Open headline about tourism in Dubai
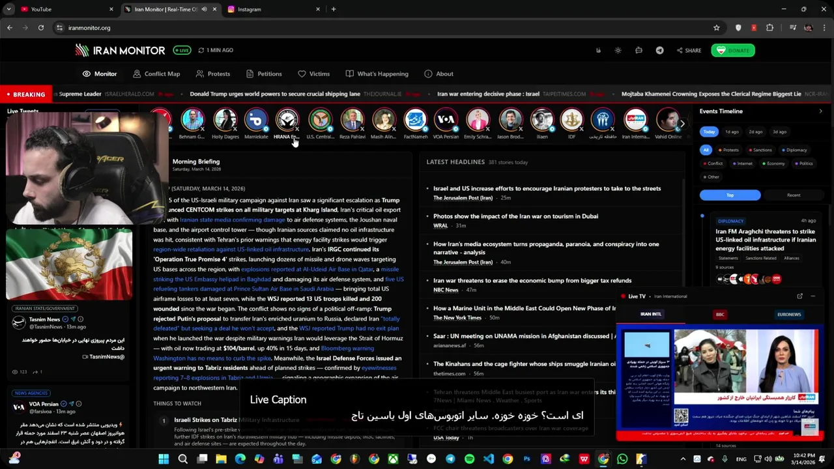This screenshot has height=469, width=834. 515,216
